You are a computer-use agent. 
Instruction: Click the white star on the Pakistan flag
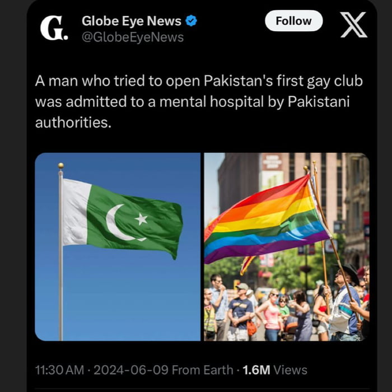coord(141,219)
